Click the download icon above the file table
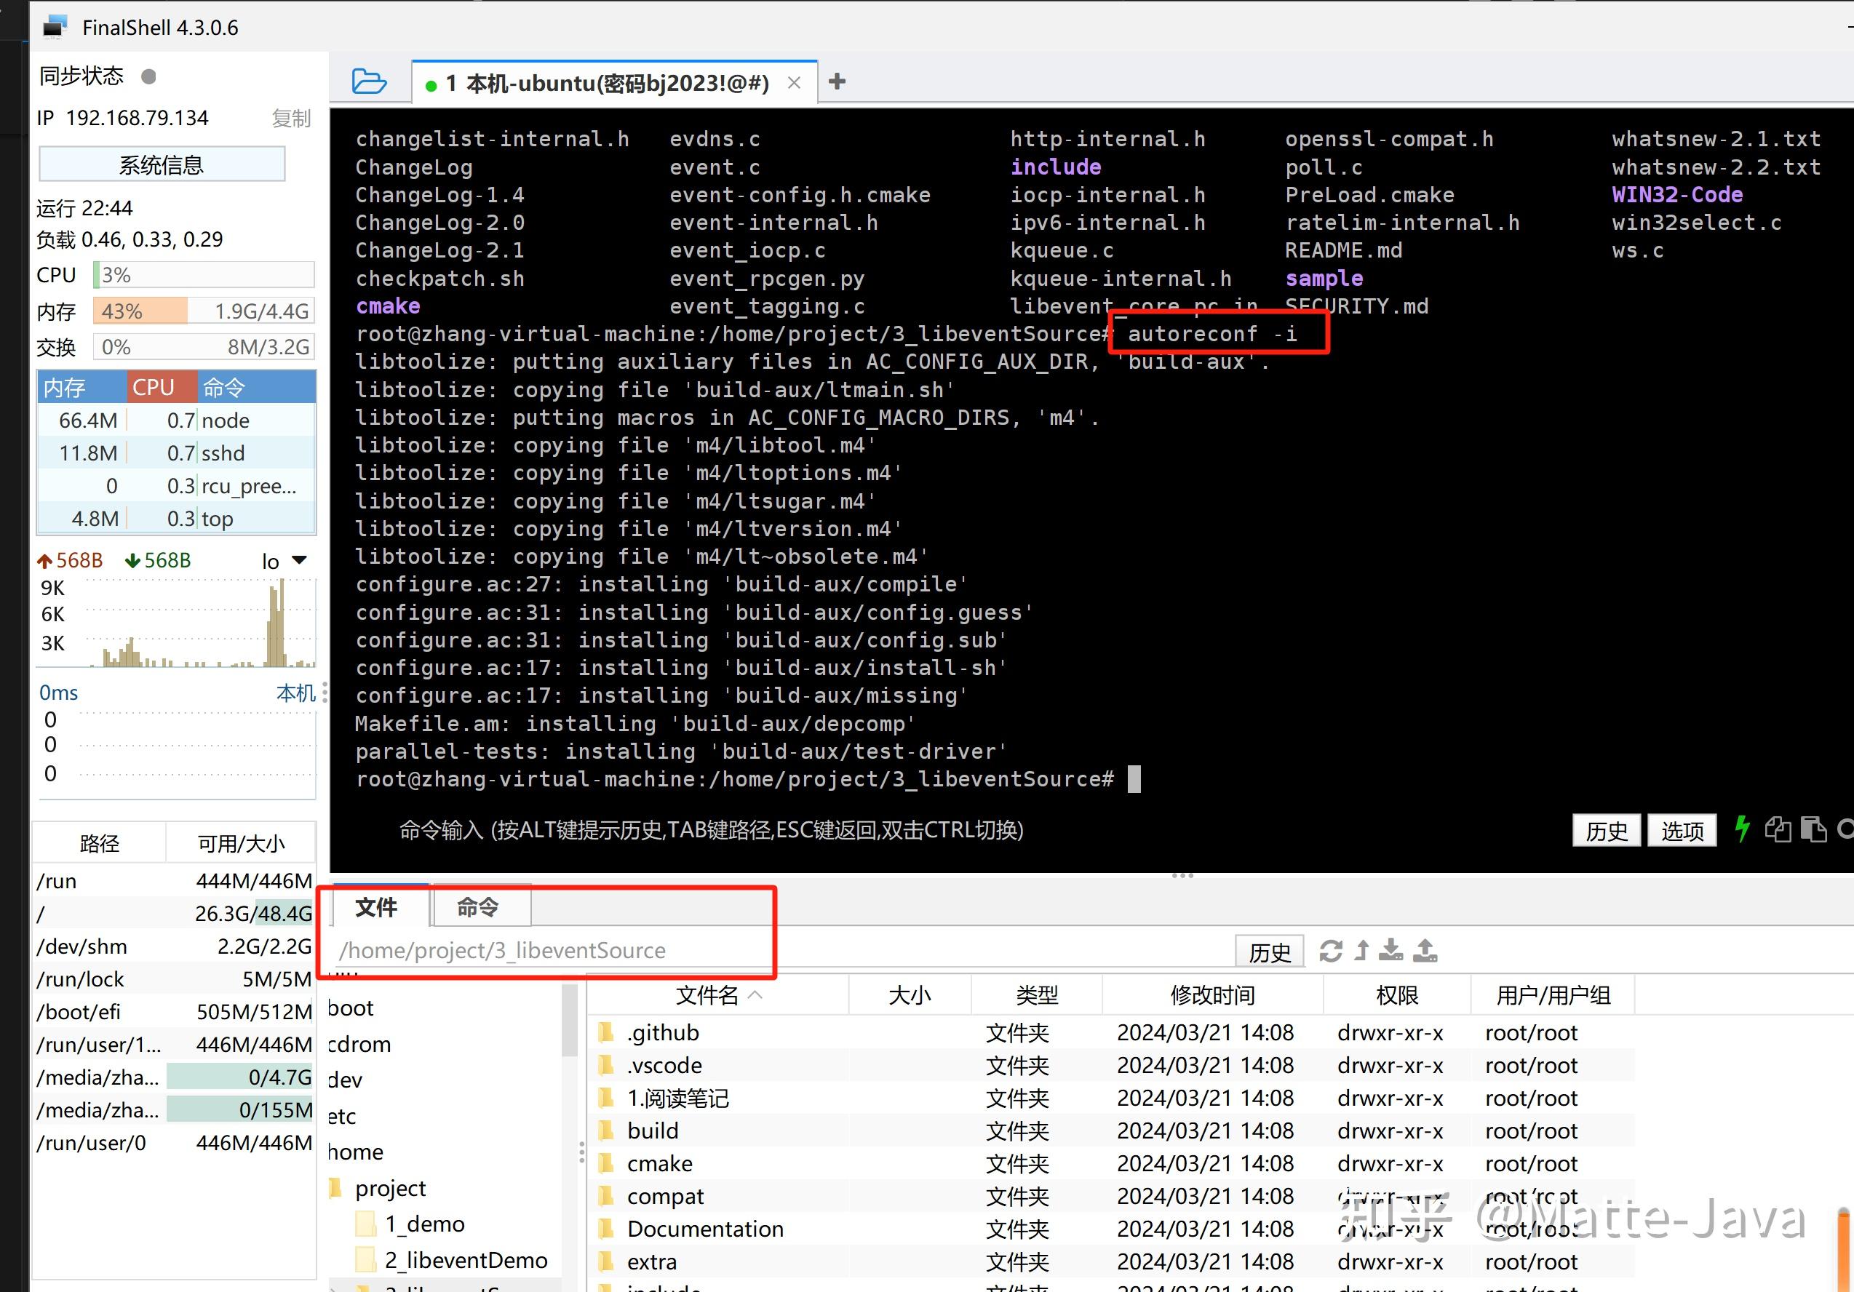 pyautogui.click(x=1390, y=950)
